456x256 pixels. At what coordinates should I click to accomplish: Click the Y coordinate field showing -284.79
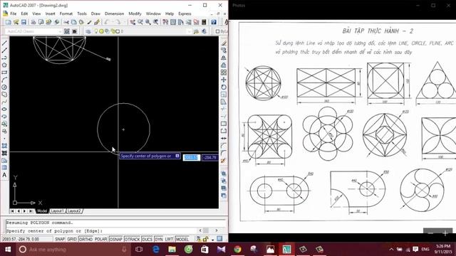pos(210,158)
